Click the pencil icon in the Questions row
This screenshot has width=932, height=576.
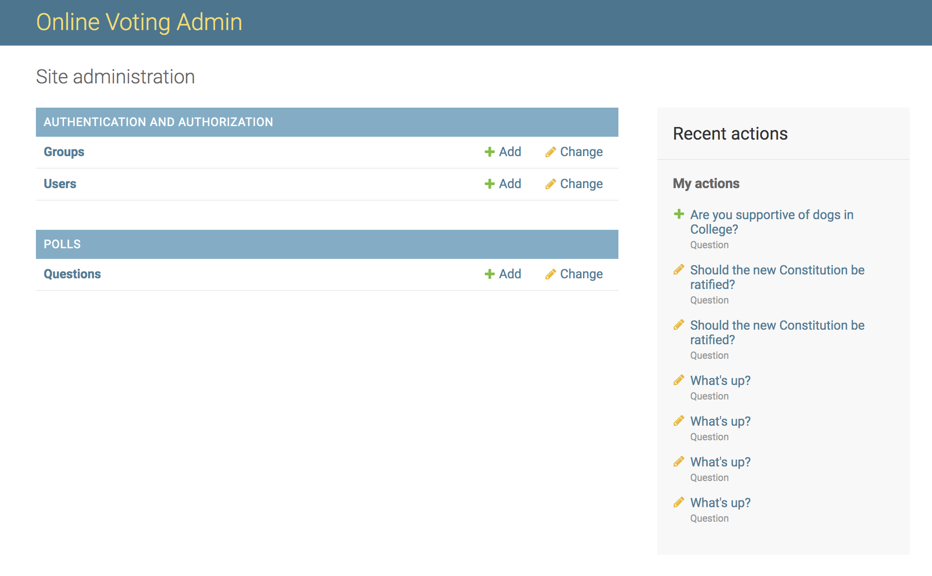tap(550, 274)
